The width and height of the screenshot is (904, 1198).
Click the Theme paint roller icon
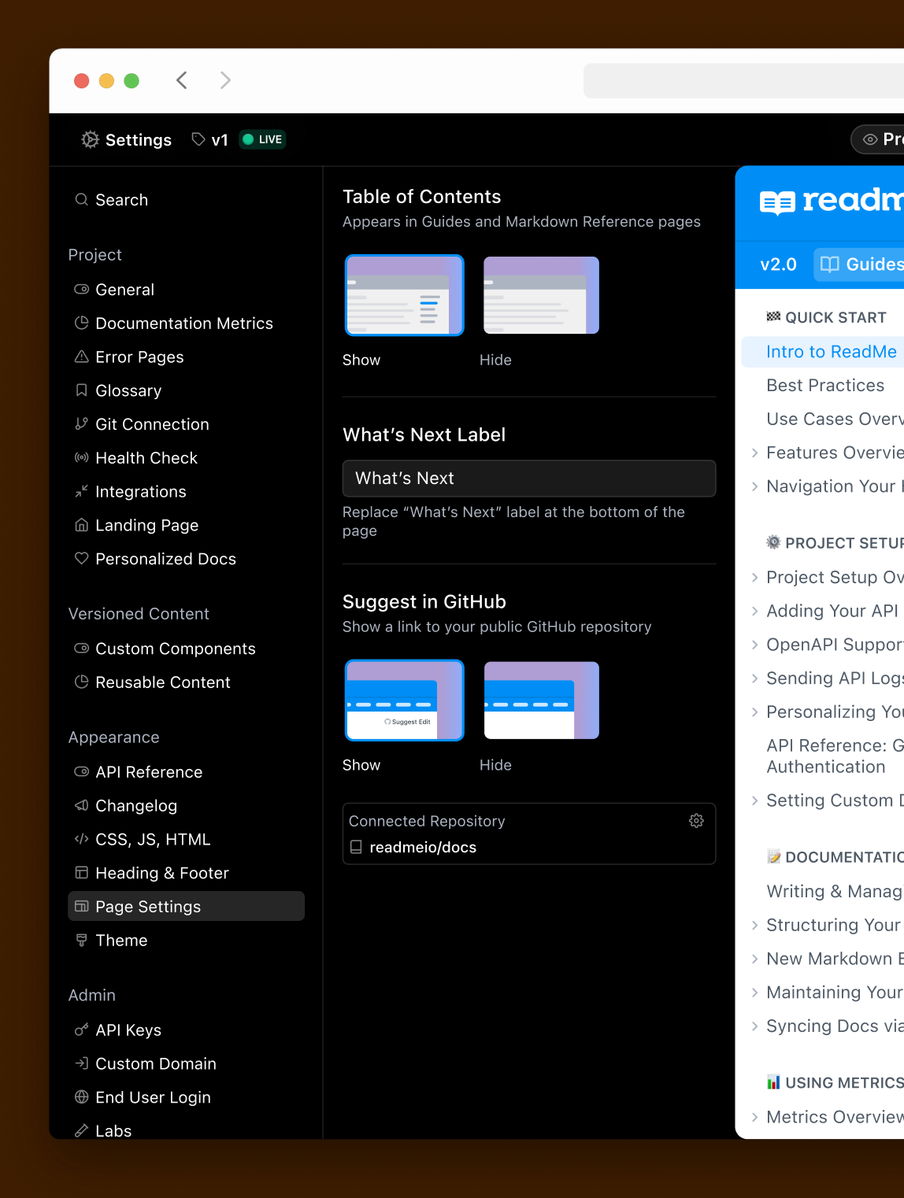[81, 940]
